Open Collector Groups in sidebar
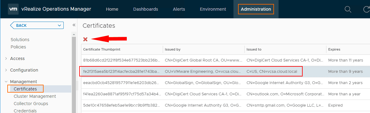 click(31, 104)
